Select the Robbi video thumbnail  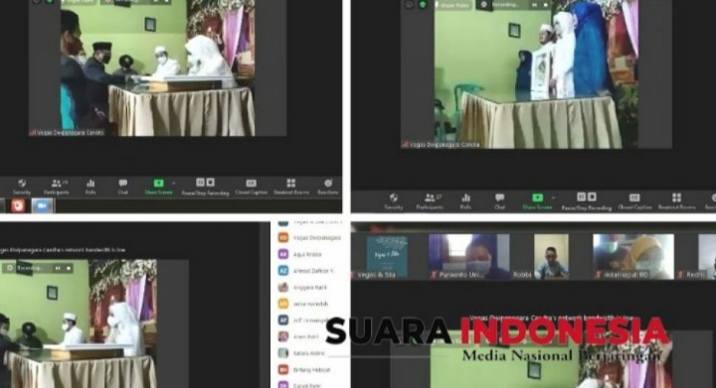pos(551,256)
